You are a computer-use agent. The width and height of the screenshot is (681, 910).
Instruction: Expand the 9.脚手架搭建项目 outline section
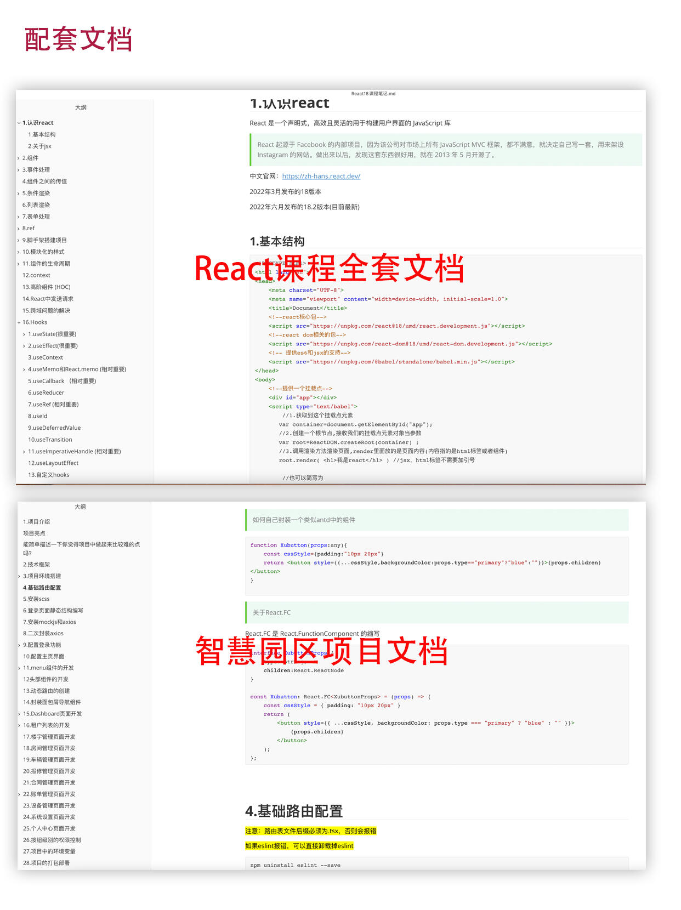point(19,240)
